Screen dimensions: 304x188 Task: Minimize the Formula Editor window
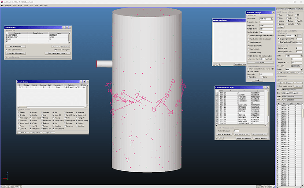click(64, 27)
